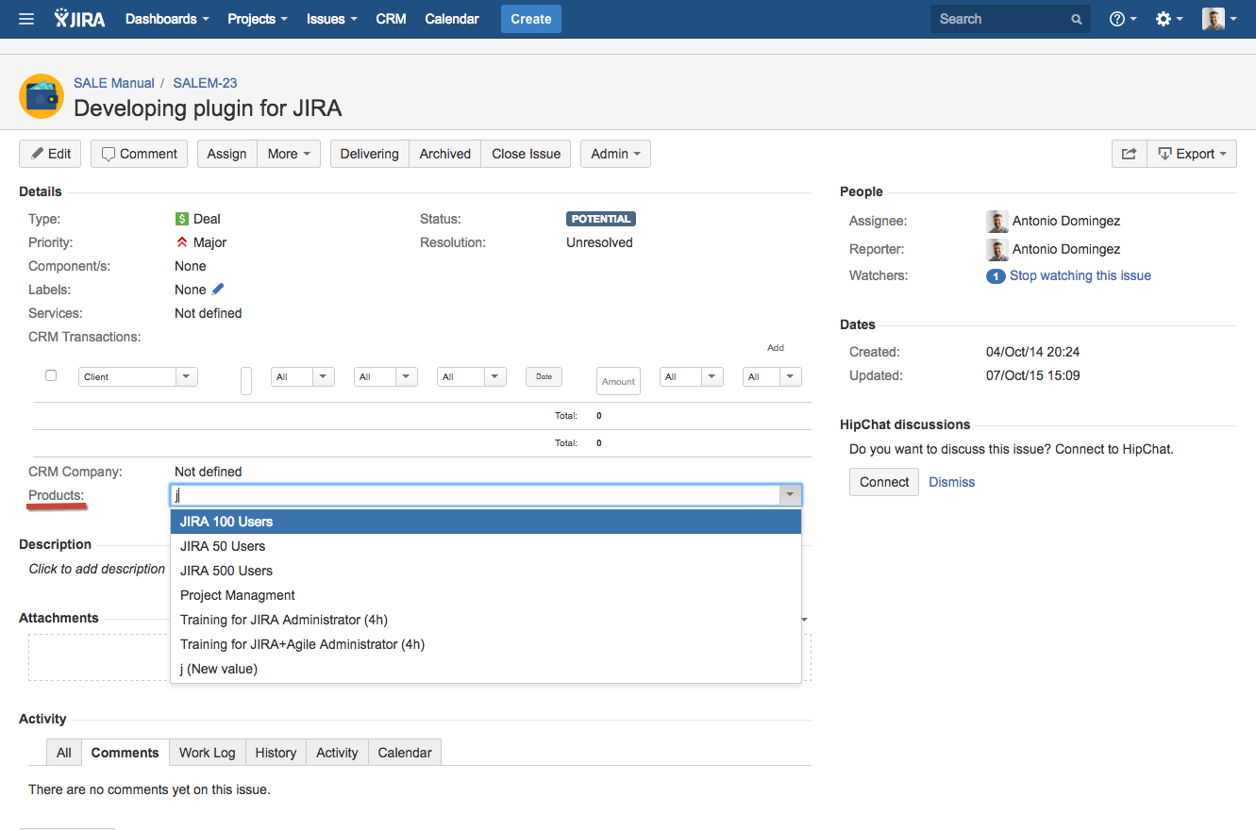Open the Export dropdown

tap(1192, 154)
